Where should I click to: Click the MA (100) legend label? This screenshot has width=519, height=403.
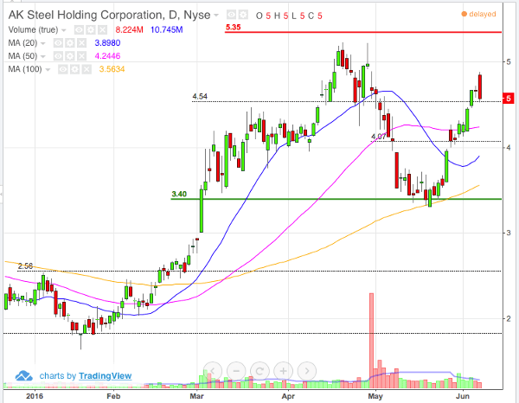point(25,69)
